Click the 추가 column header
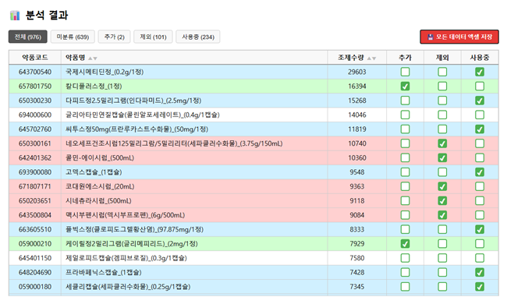The height and width of the screenshot is (304, 507). point(405,58)
